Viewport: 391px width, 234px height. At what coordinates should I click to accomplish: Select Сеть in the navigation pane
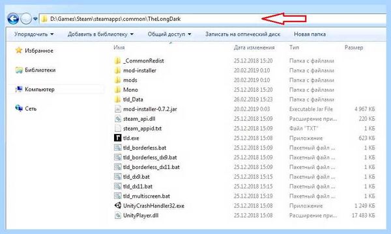(x=31, y=109)
